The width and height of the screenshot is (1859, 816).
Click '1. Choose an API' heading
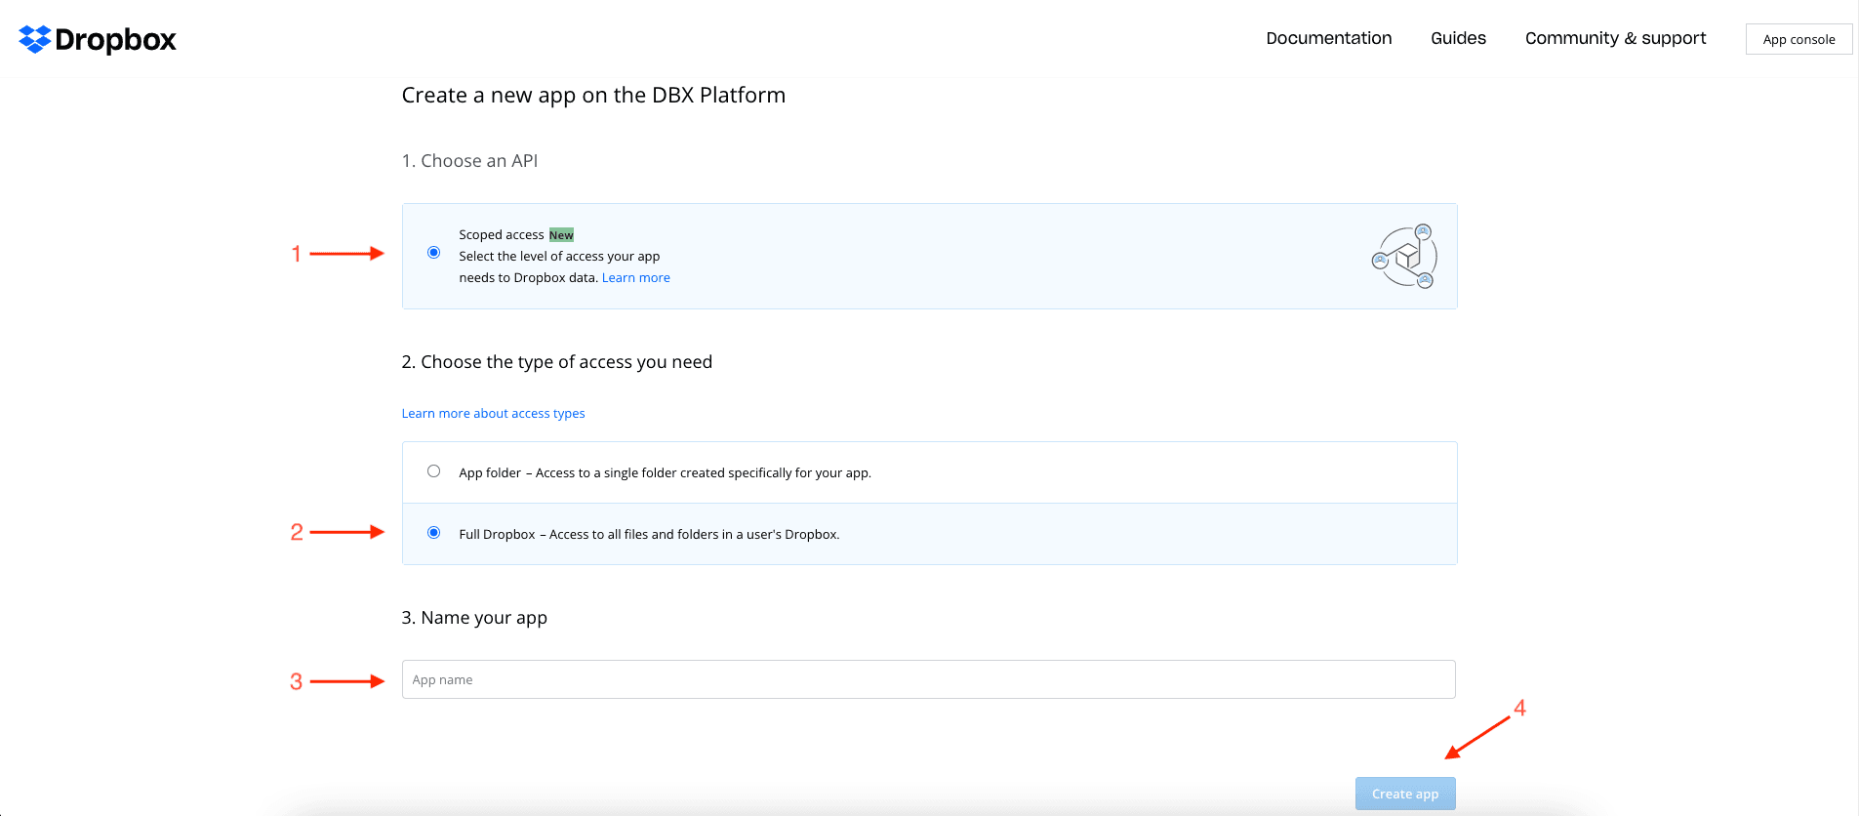point(469,161)
